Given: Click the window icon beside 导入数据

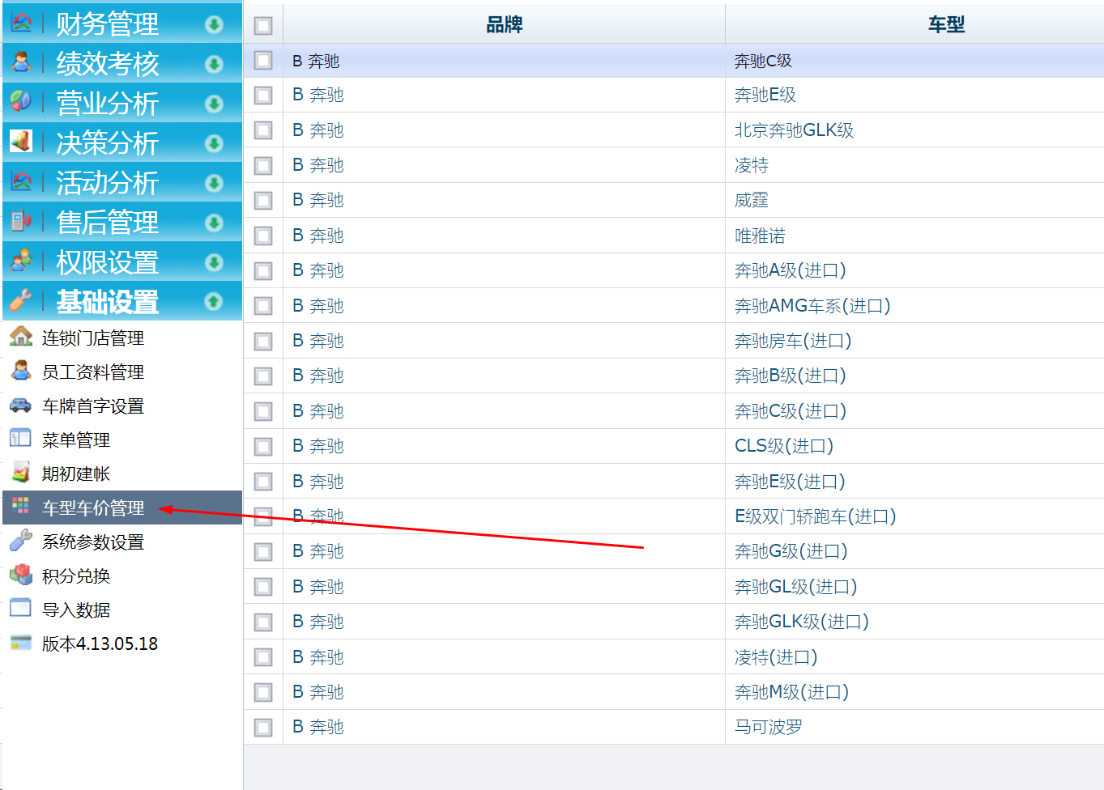Looking at the screenshot, I should coord(20,609).
